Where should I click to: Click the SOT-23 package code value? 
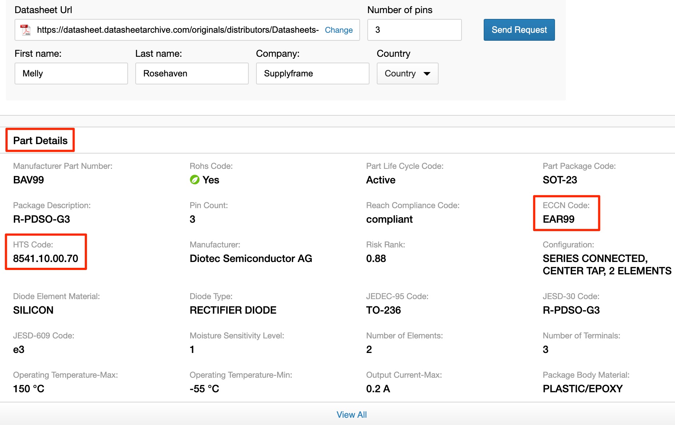[x=560, y=180]
